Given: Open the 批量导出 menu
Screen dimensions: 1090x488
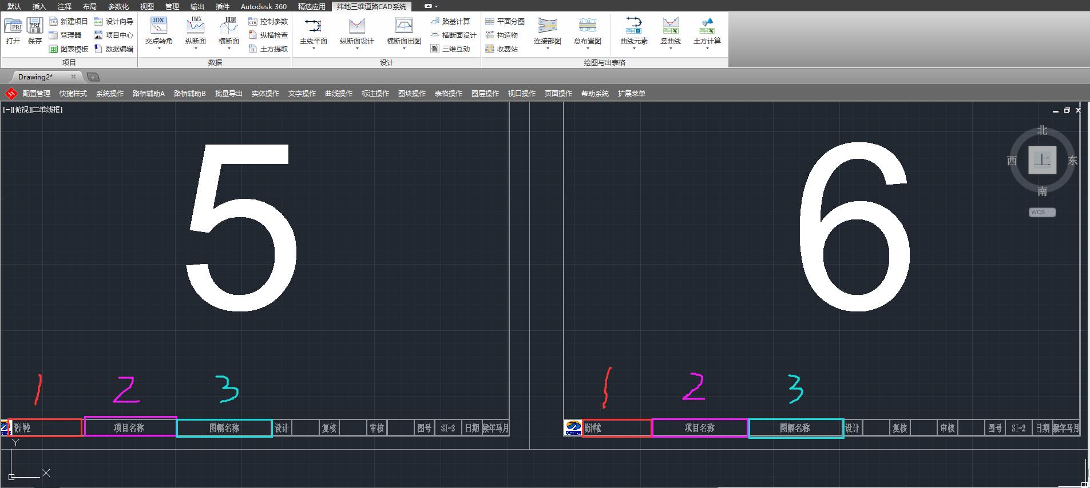Looking at the screenshot, I should (229, 93).
